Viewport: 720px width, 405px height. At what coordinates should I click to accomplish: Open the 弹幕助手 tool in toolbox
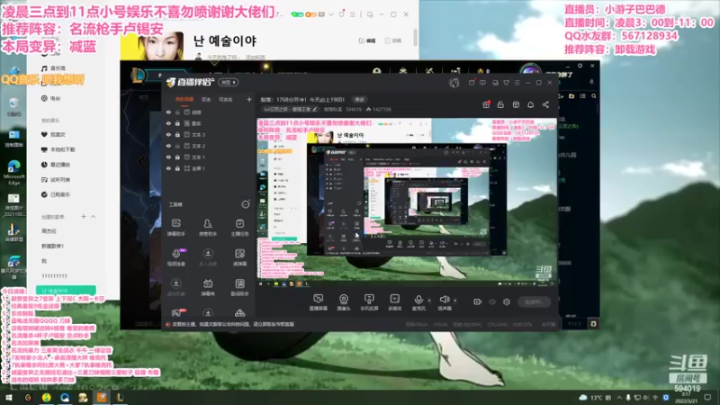175,228
